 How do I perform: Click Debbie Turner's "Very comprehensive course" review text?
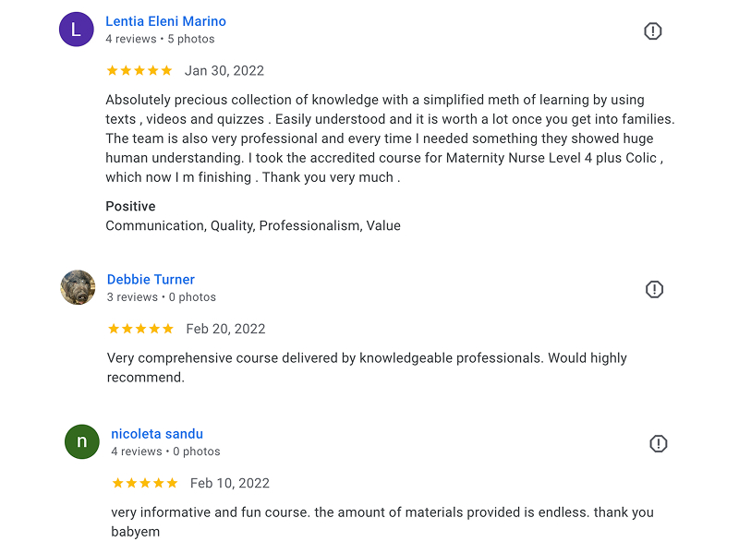(x=367, y=367)
